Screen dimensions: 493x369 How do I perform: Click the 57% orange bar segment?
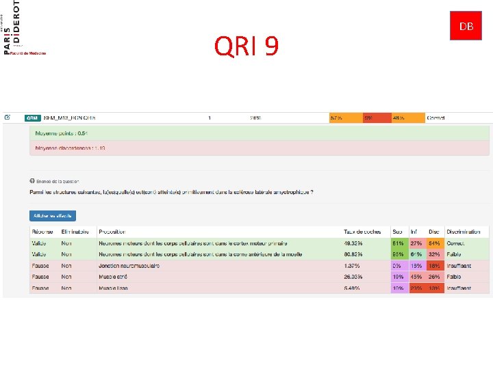tap(346, 118)
